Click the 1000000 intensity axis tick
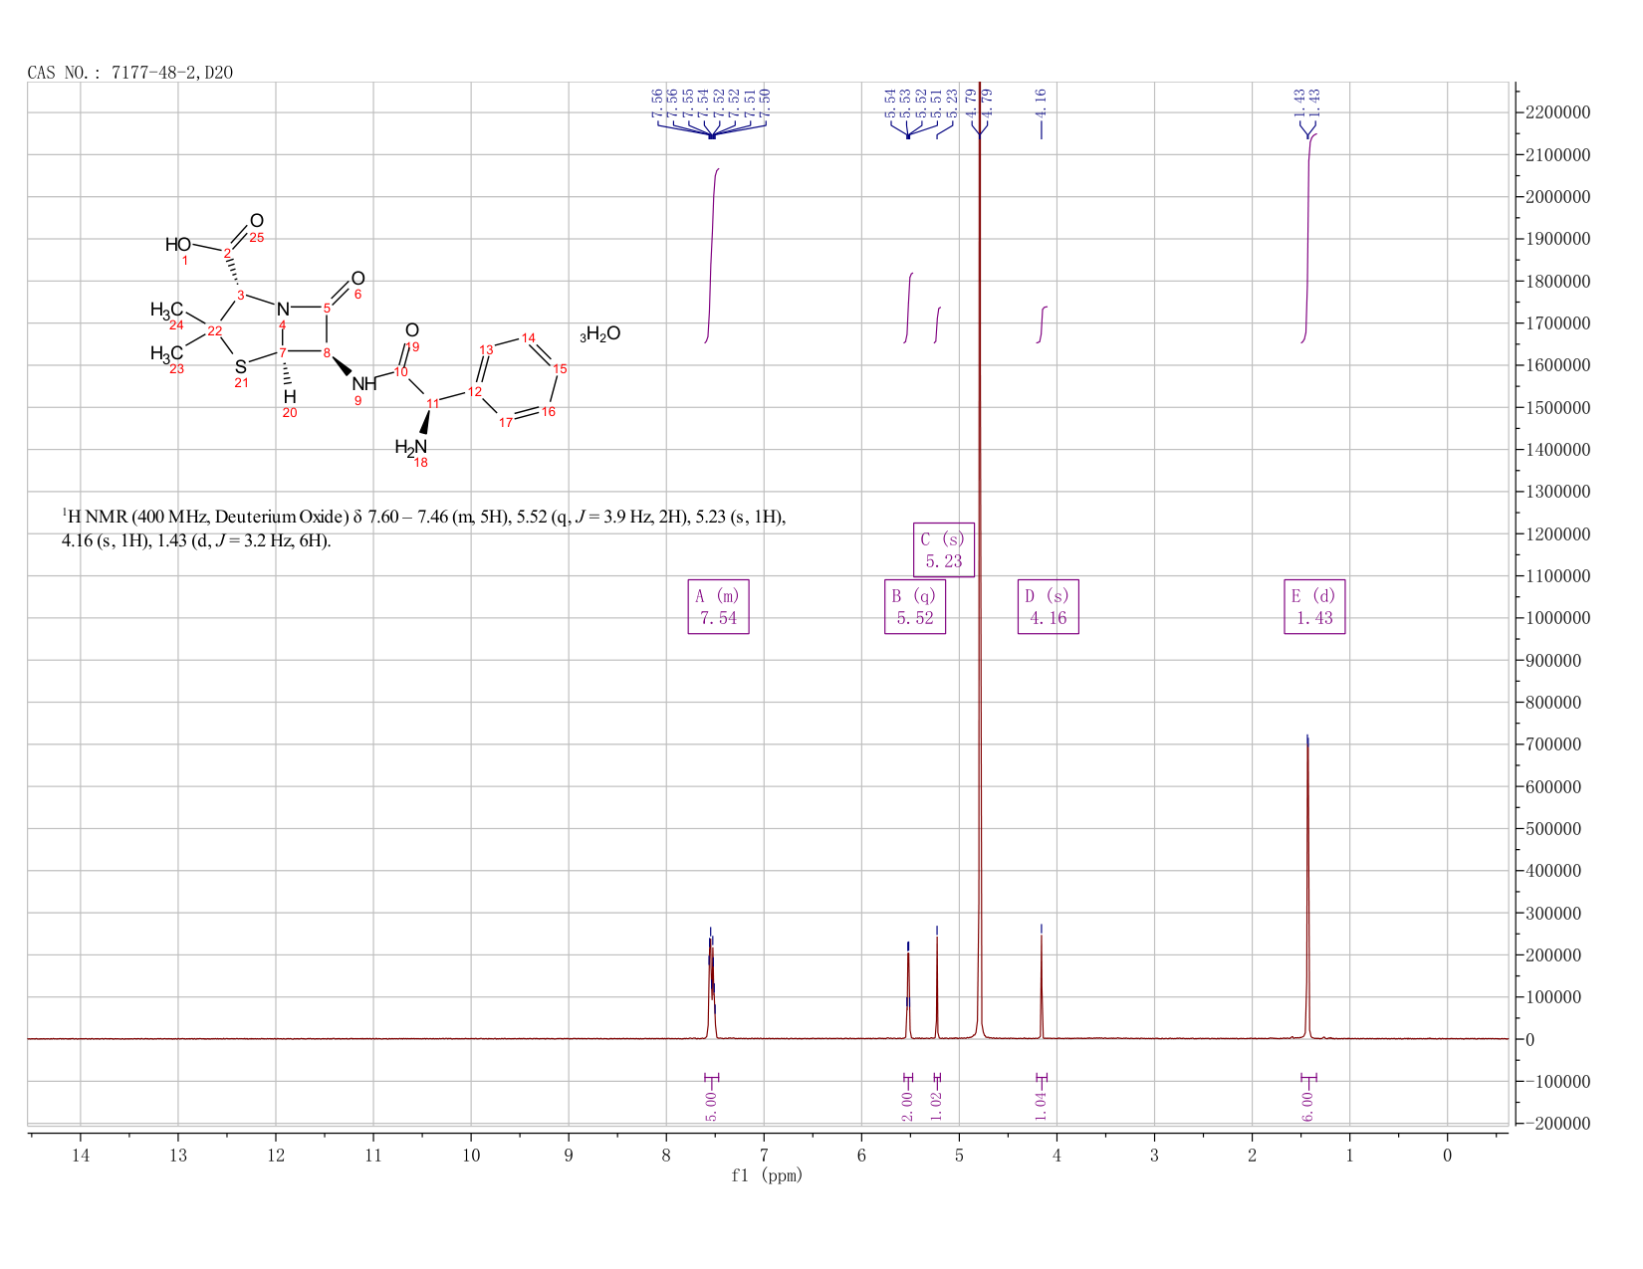 pos(1555,618)
